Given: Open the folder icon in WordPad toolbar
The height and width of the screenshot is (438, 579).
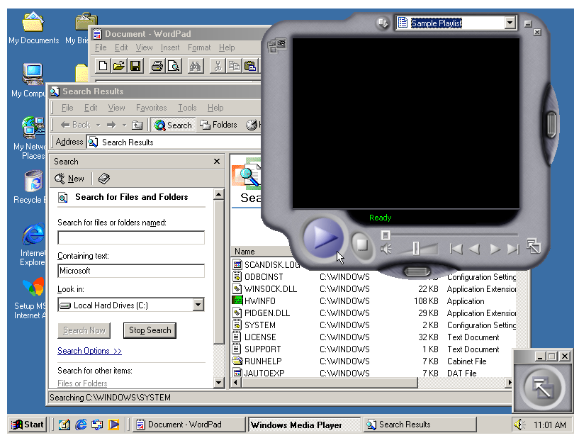Looking at the screenshot, I should [119, 66].
